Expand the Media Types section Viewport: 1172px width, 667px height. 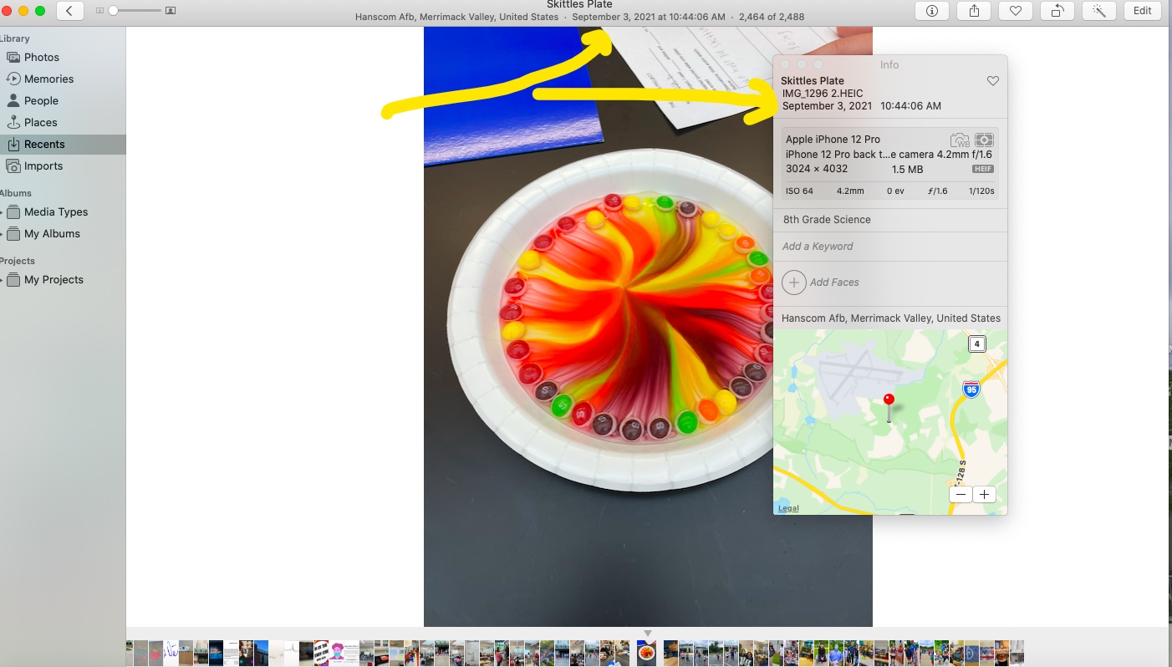tap(2, 212)
